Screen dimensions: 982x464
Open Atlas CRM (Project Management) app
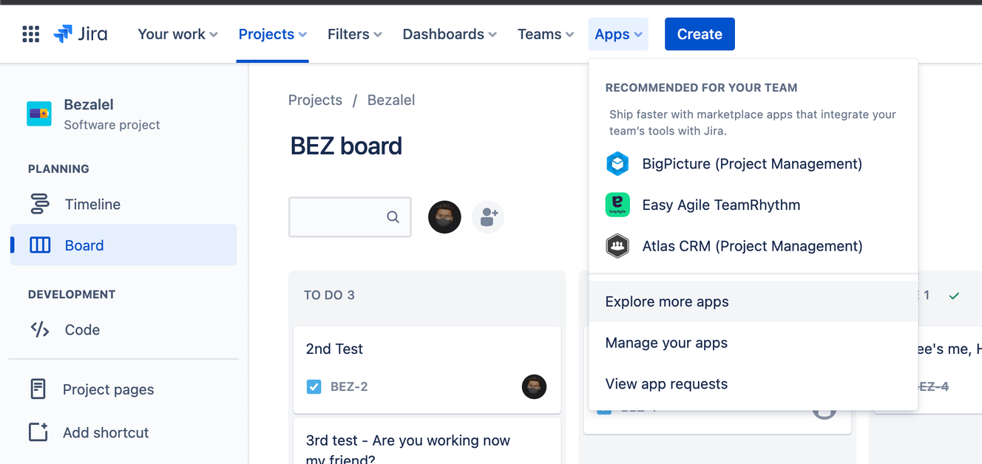coord(752,246)
